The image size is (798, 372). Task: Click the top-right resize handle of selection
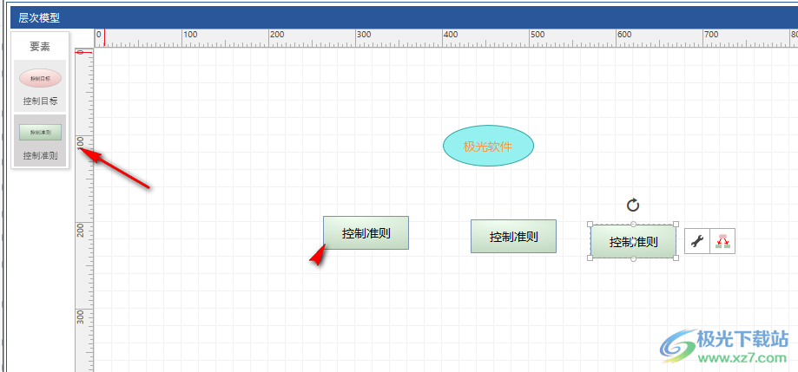coord(676,224)
